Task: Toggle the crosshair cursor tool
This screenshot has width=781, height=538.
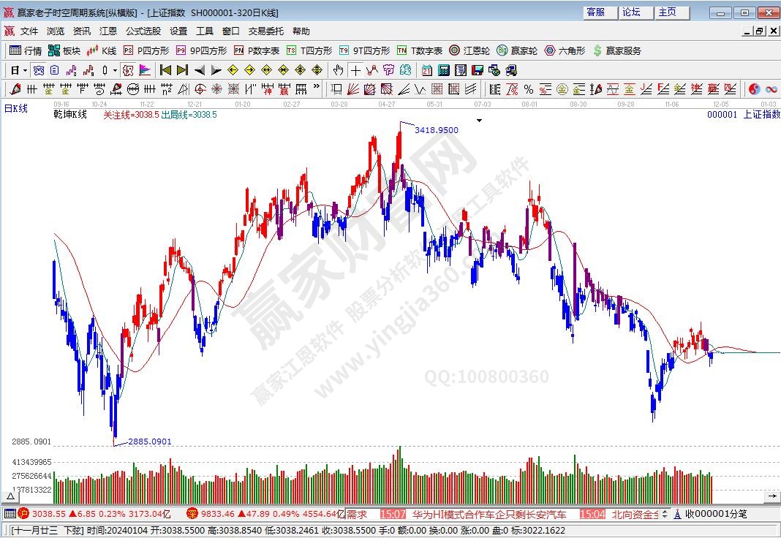Action: click(x=355, y=70)
